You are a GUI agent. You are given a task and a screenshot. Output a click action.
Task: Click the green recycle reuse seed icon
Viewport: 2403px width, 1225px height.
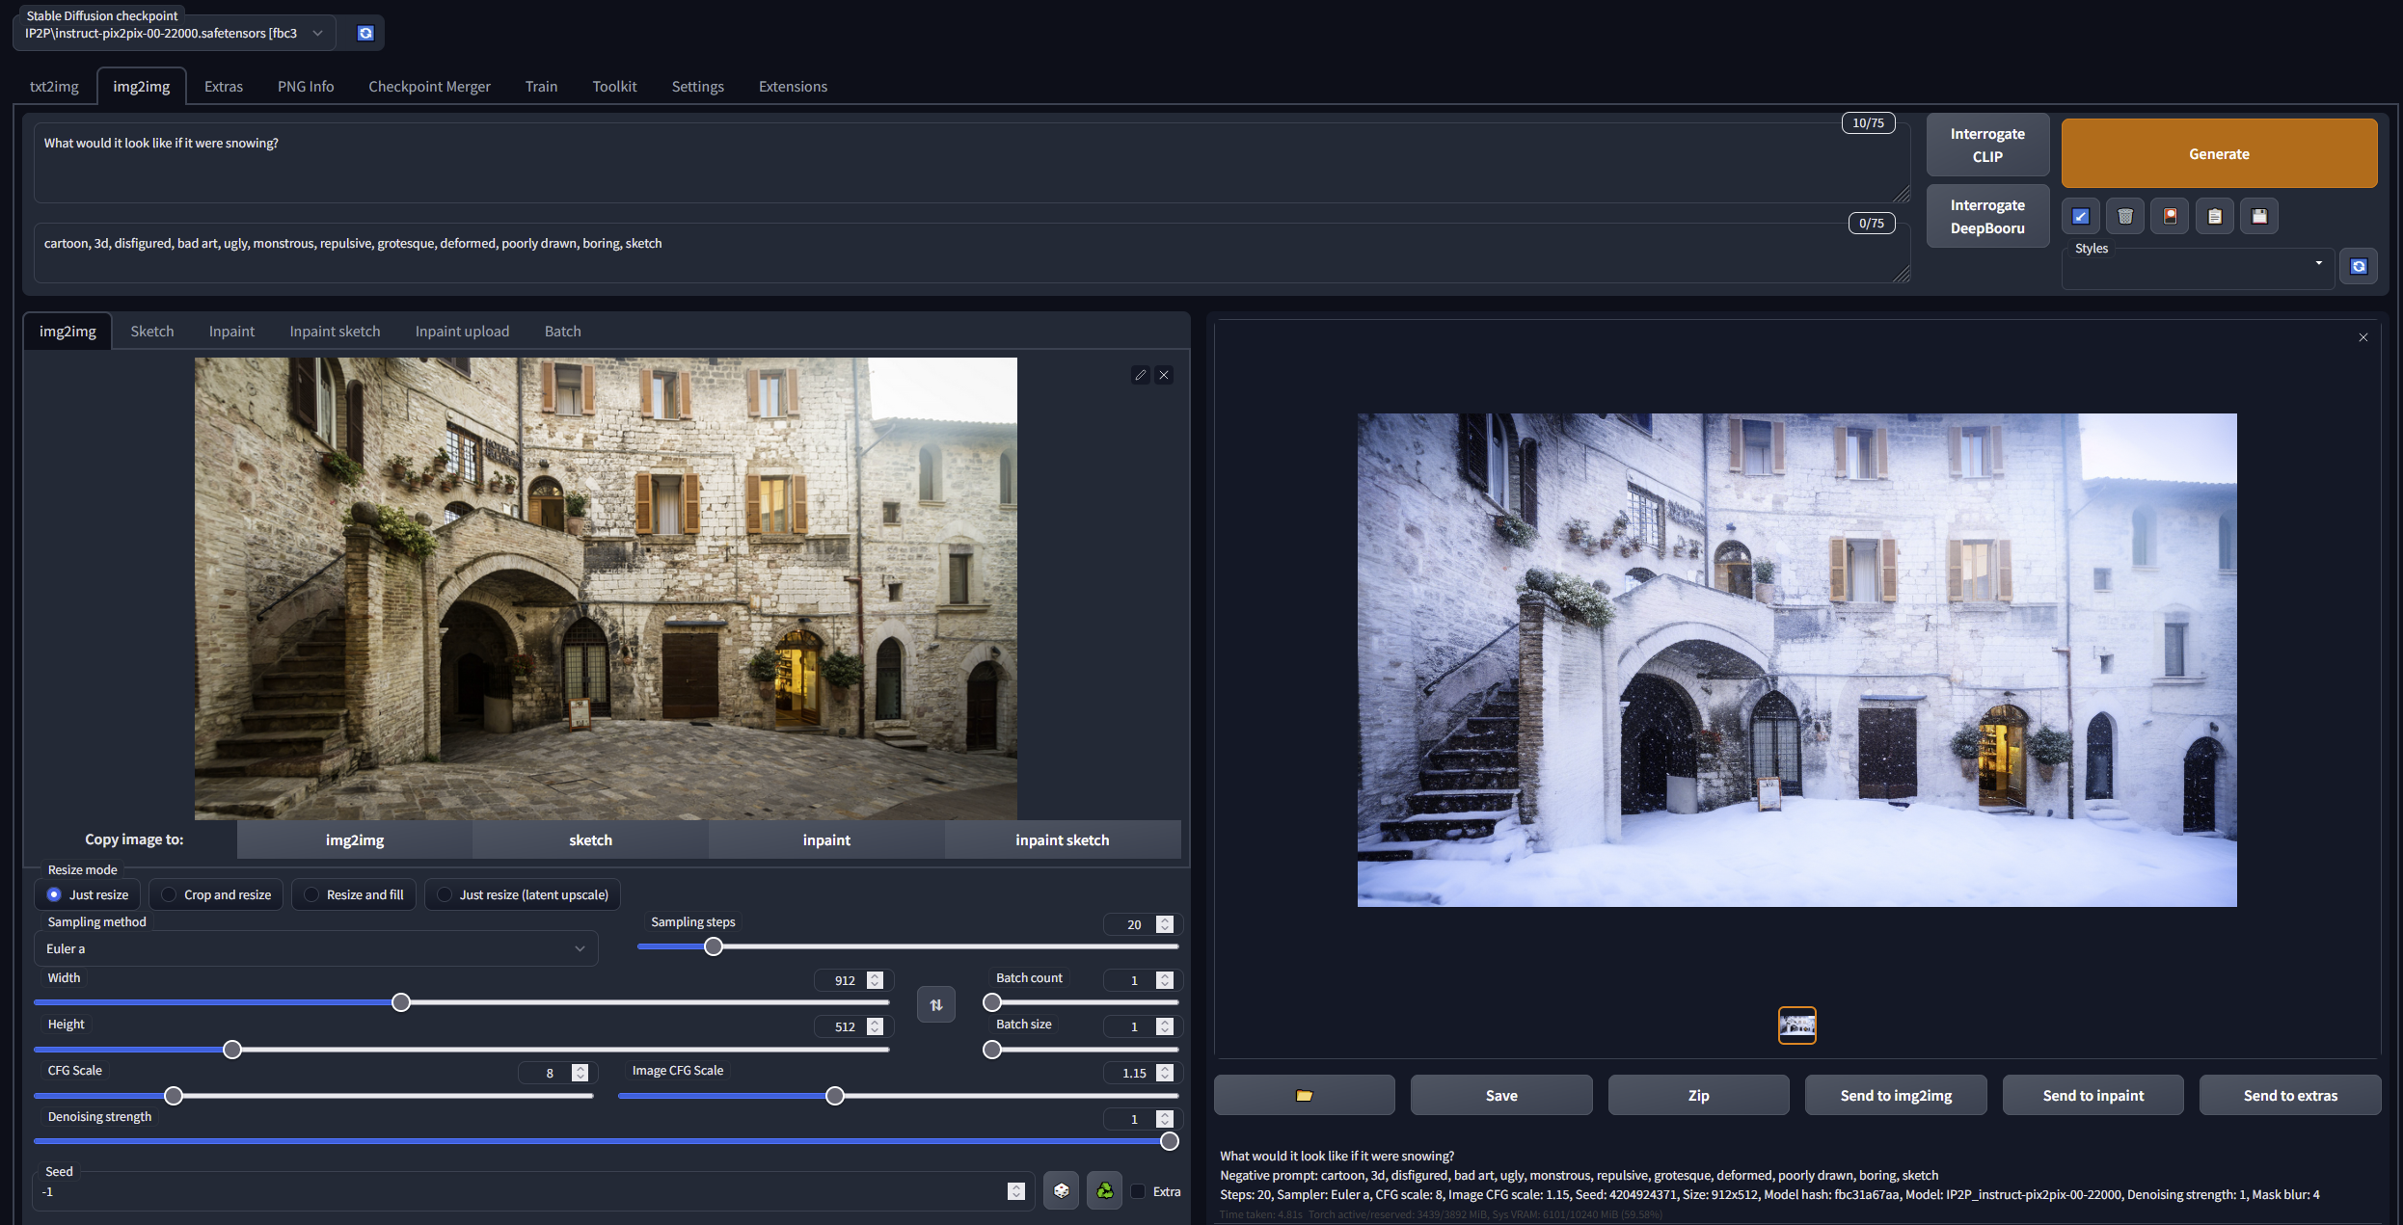(x=1105, y=1191)
